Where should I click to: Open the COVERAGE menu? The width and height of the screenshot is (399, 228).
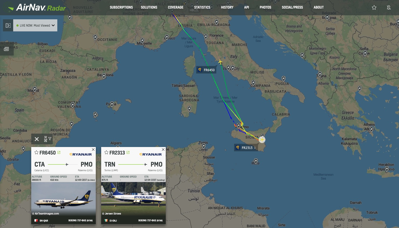pyautogui.click(x=176, y=7)
